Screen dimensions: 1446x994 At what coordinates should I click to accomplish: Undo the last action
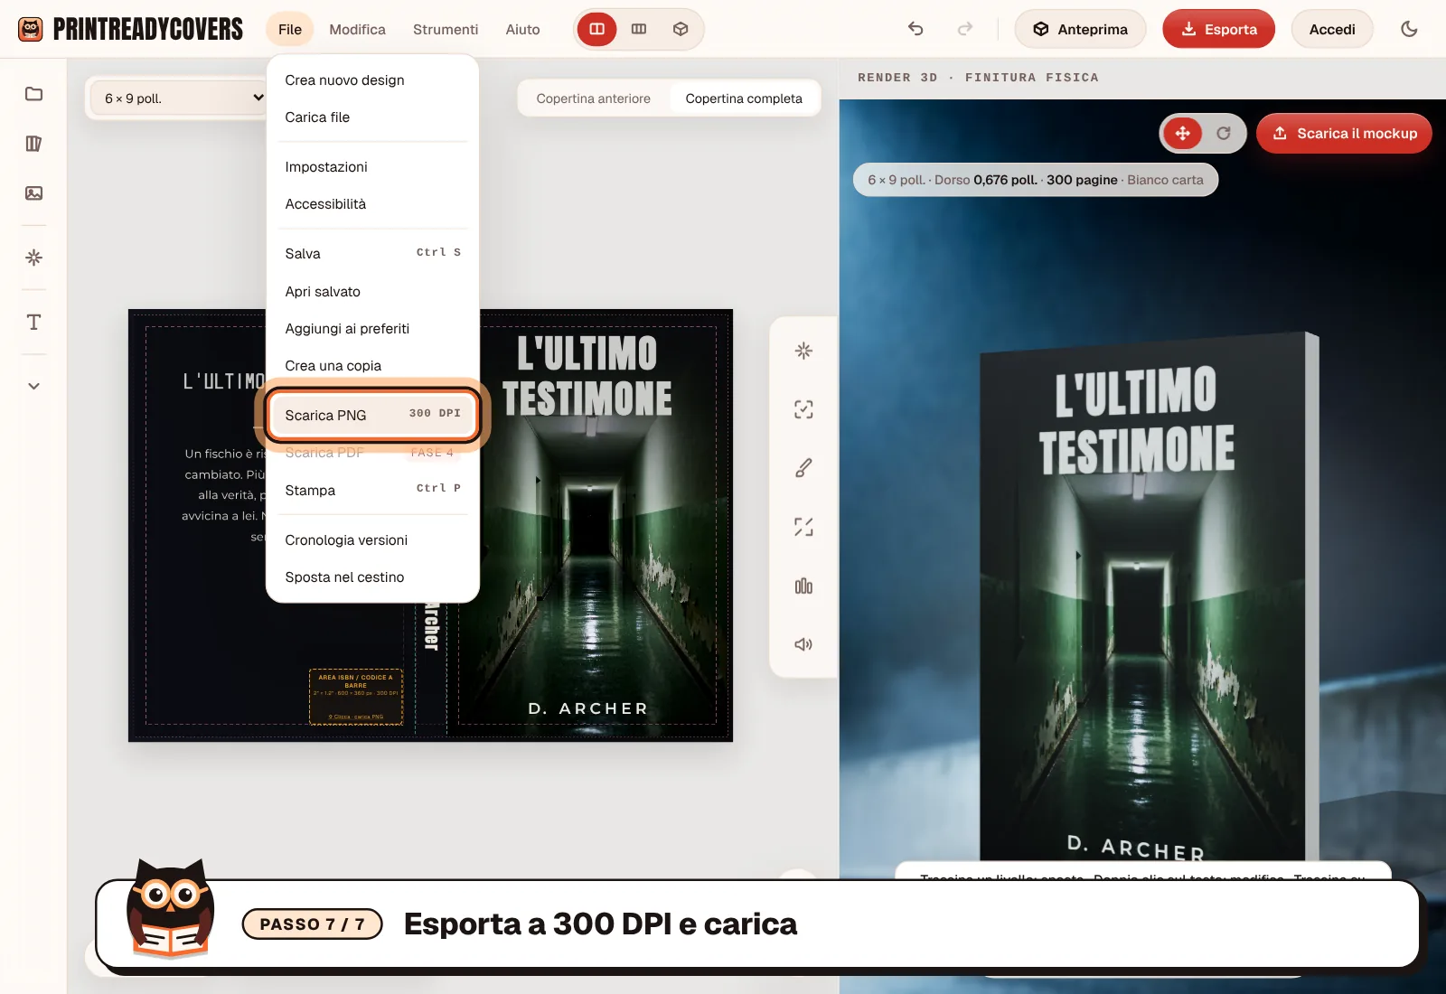(915, 29)
